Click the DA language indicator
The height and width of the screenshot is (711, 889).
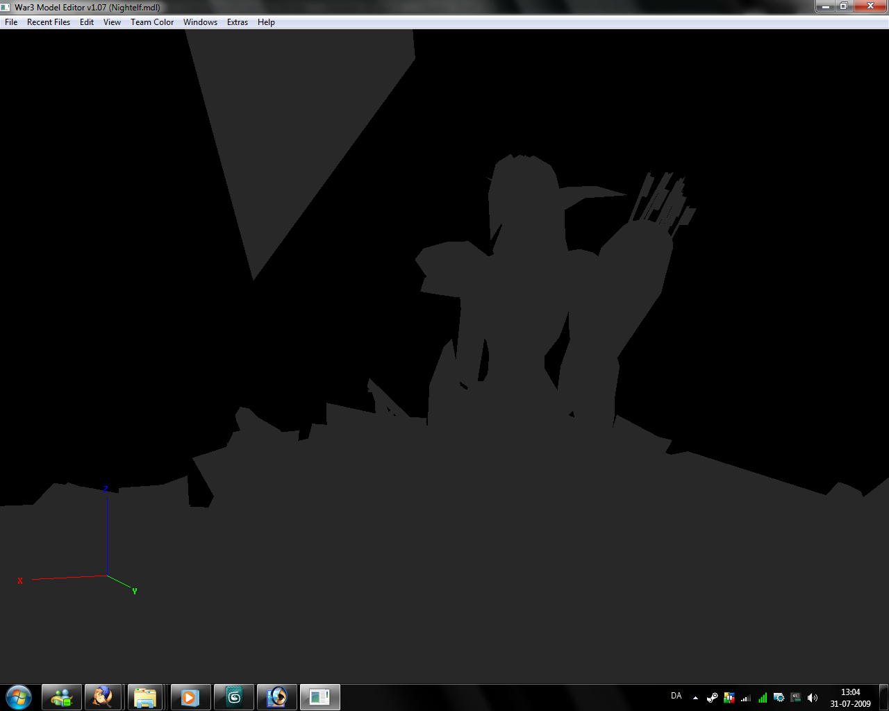pos(676,696)
